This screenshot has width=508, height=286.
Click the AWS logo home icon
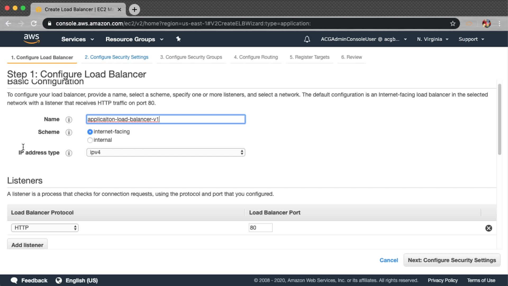(x=31, y=39)
